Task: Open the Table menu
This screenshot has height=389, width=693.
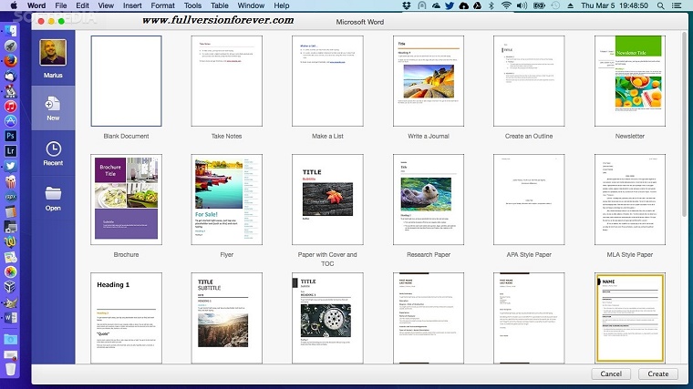Action: coord(219,5)
